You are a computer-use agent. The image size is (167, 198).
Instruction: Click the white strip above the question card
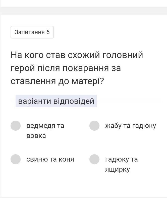[x=83, y=3]
